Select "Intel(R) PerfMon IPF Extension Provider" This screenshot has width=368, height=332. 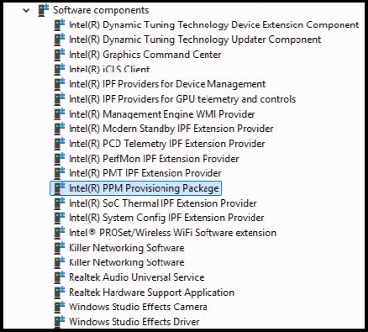click(x=154, y=159)
